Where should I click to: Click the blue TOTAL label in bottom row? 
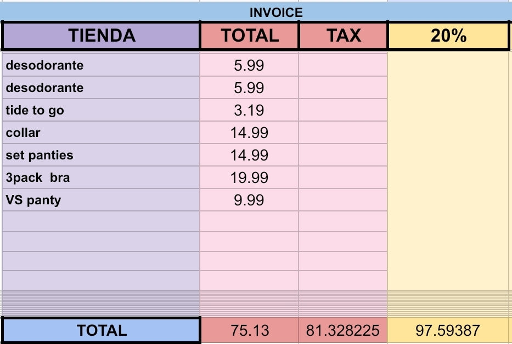(102, 330)
